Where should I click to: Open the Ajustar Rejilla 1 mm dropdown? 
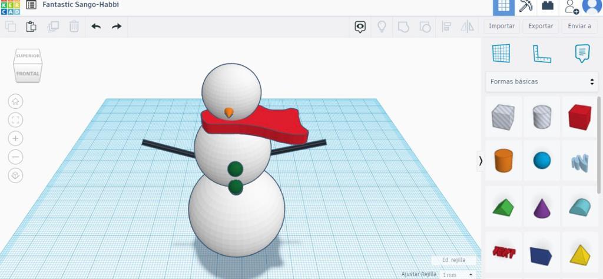pyautogui.click(x=457, y=275)
